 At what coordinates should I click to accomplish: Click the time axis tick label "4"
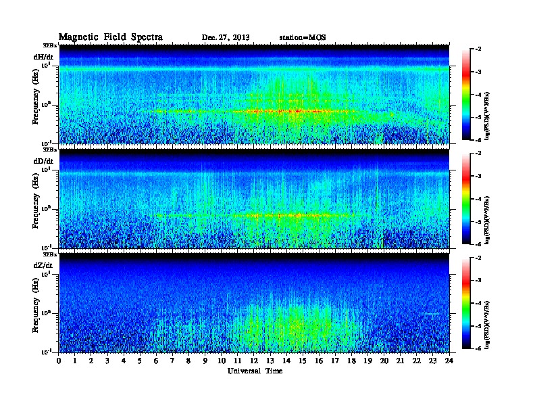[124, 361]
